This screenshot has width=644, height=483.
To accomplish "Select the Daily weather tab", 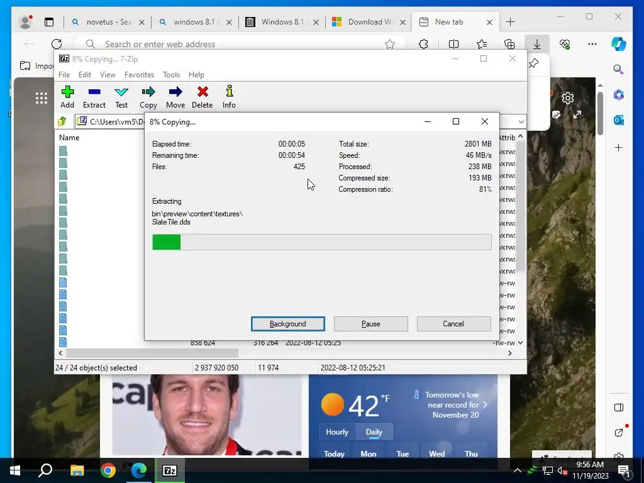I will (x=374, y=432).
